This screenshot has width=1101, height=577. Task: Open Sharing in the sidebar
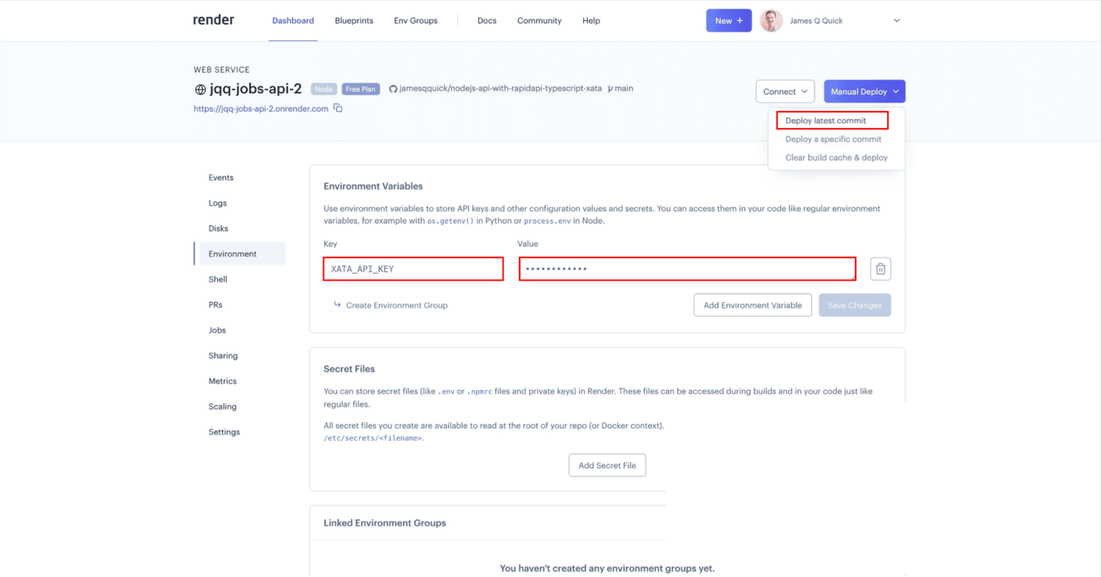pos(223,355)
